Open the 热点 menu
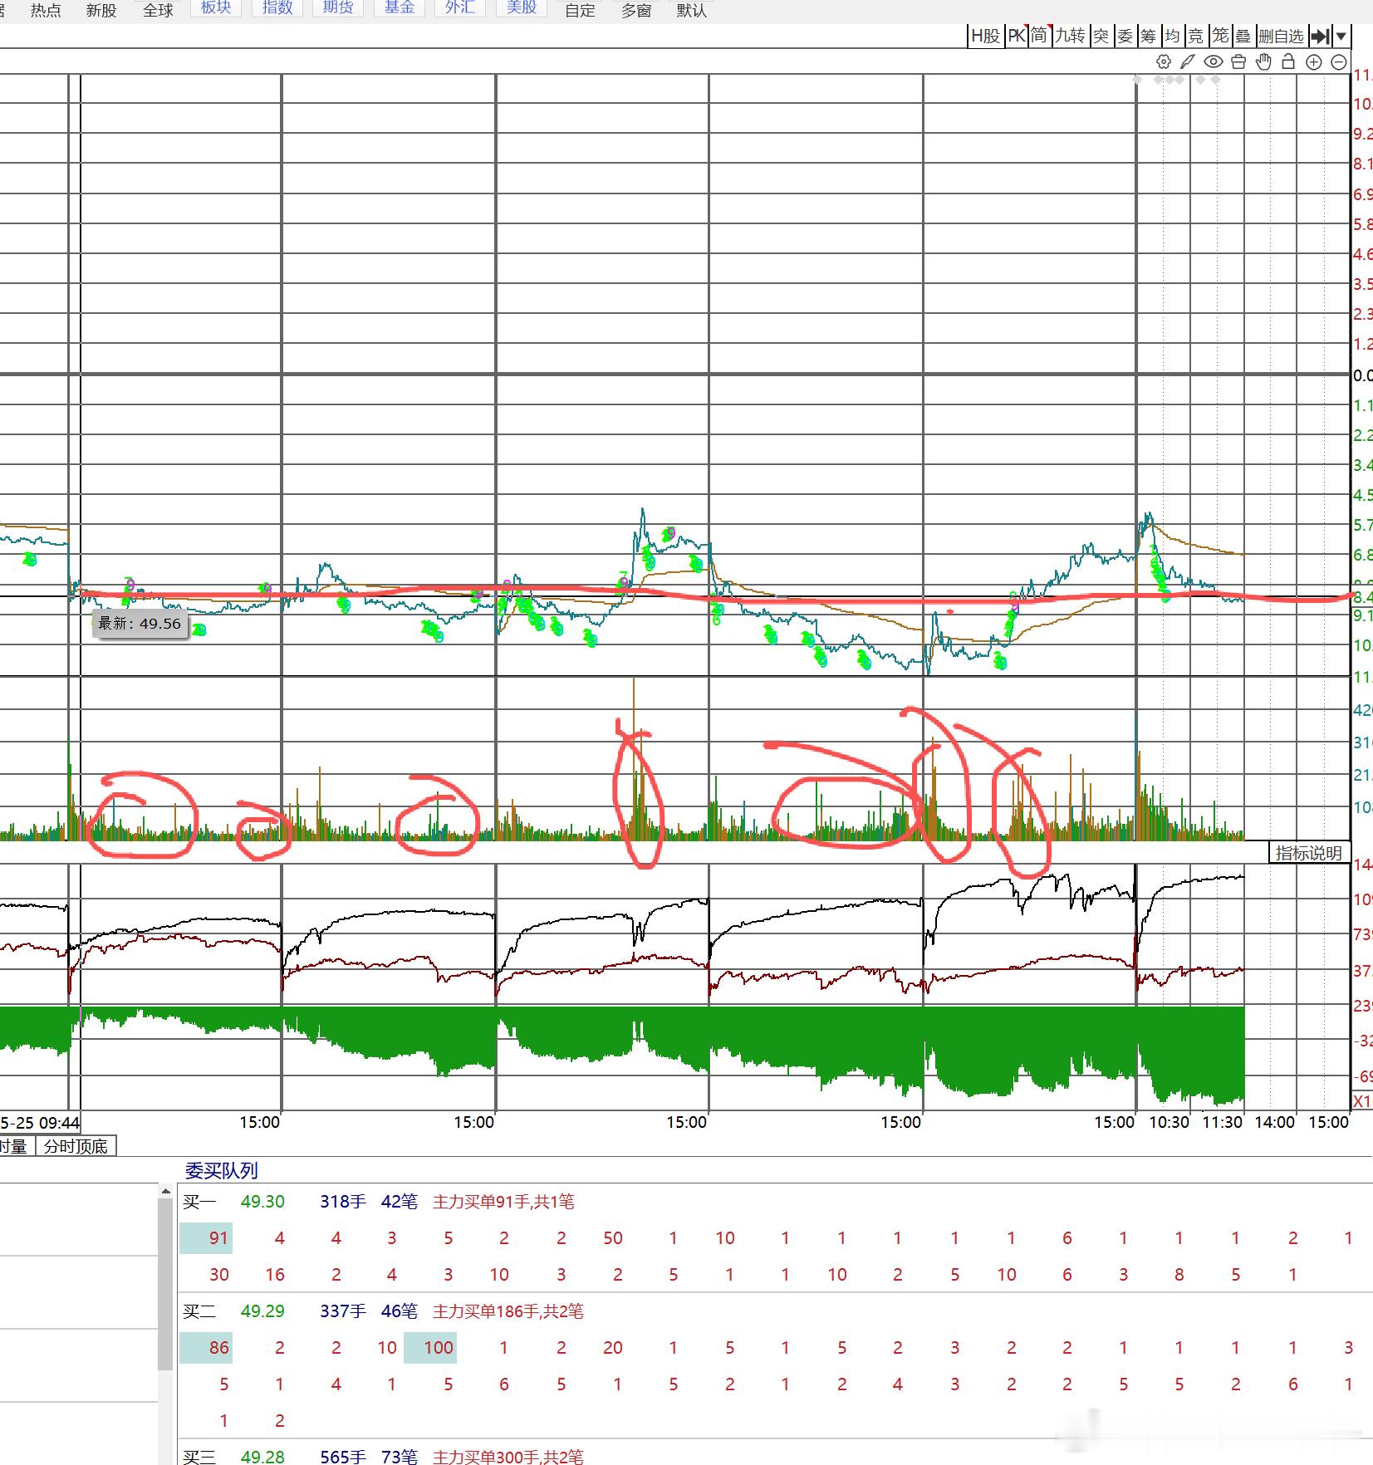The width and height of the screenshot is (1373, 1465). [x=46, y=10]
